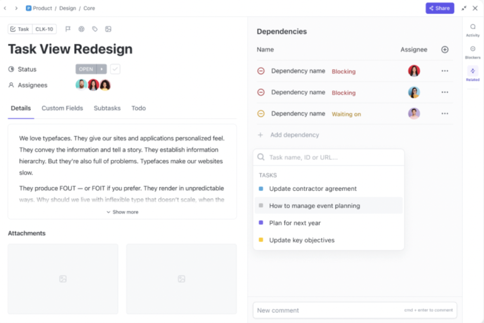Viewport: 484px width, 323px height.
Task: Click the first red Blocking dependency icon
Action: point(261,71)
